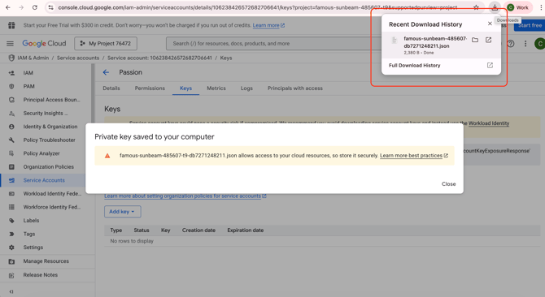Open the Google Cloud navigation hamburger menu

[x=10, y=43]
